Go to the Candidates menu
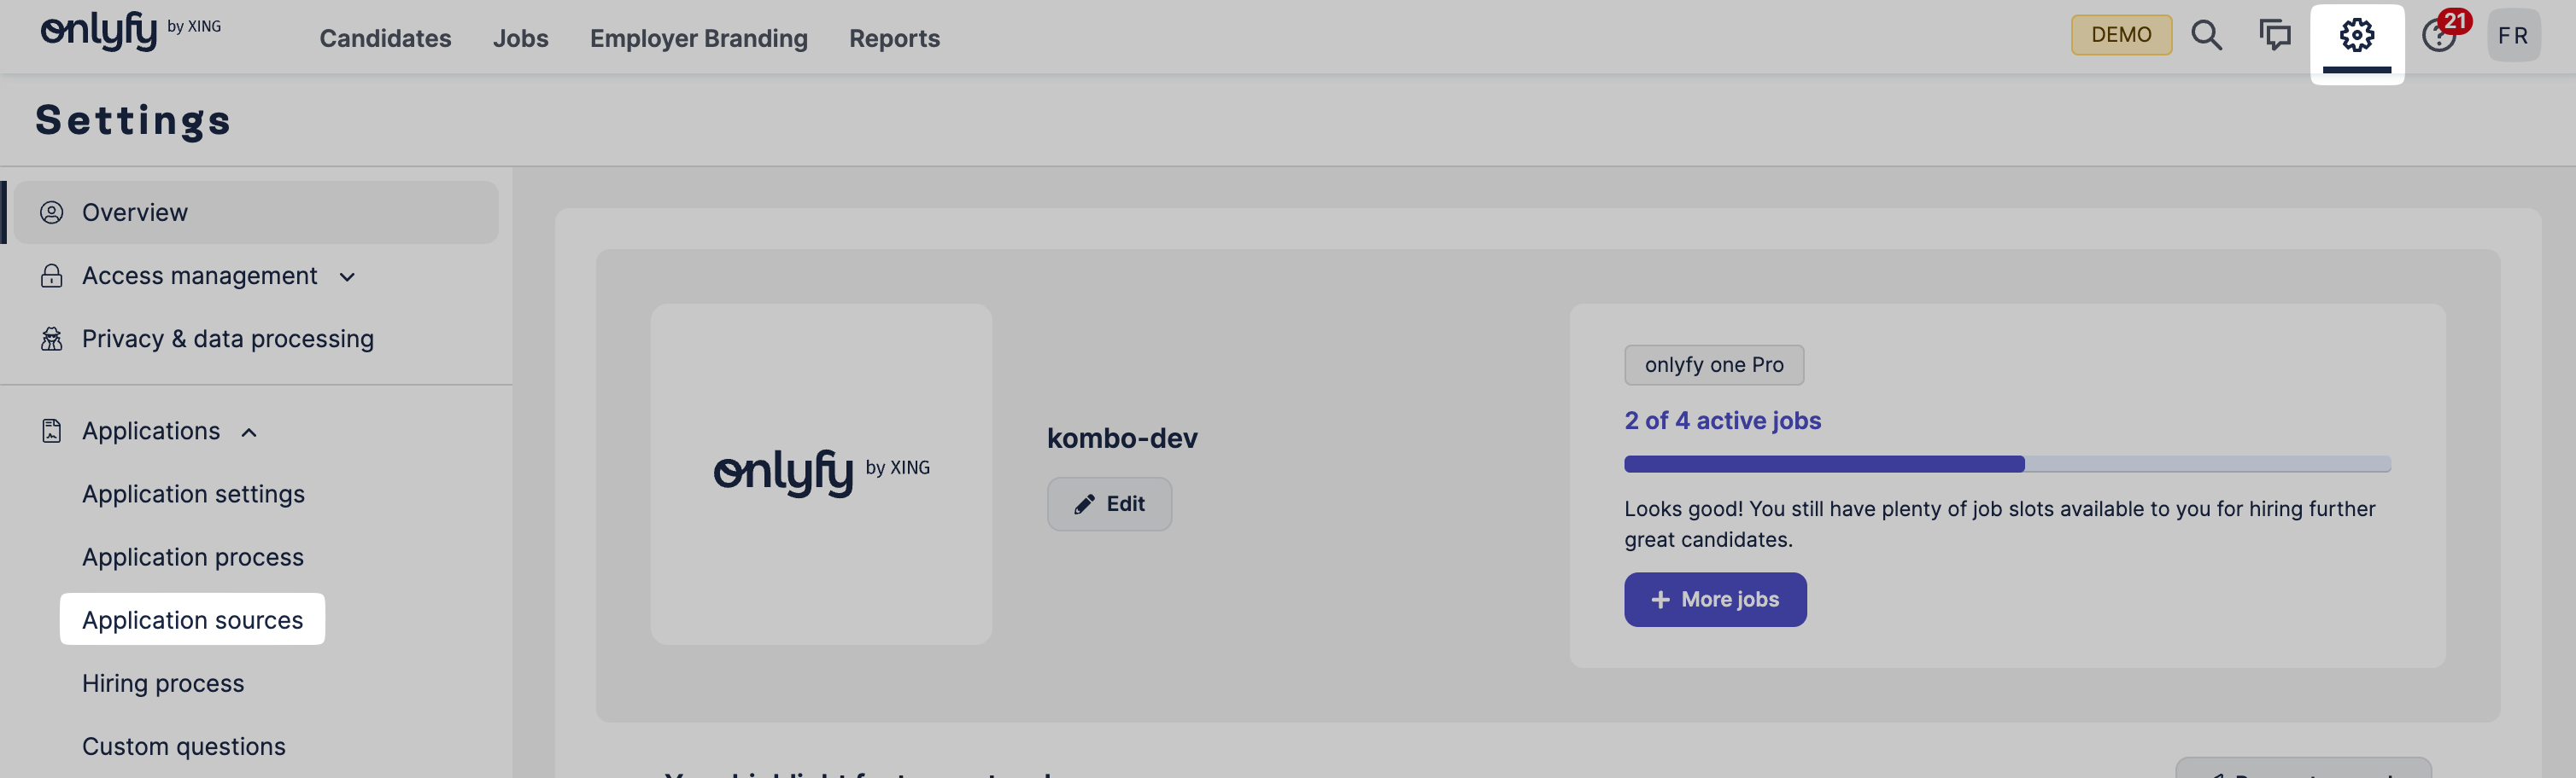This screenshot has height=778, width=2576. (x=385, y=38)
